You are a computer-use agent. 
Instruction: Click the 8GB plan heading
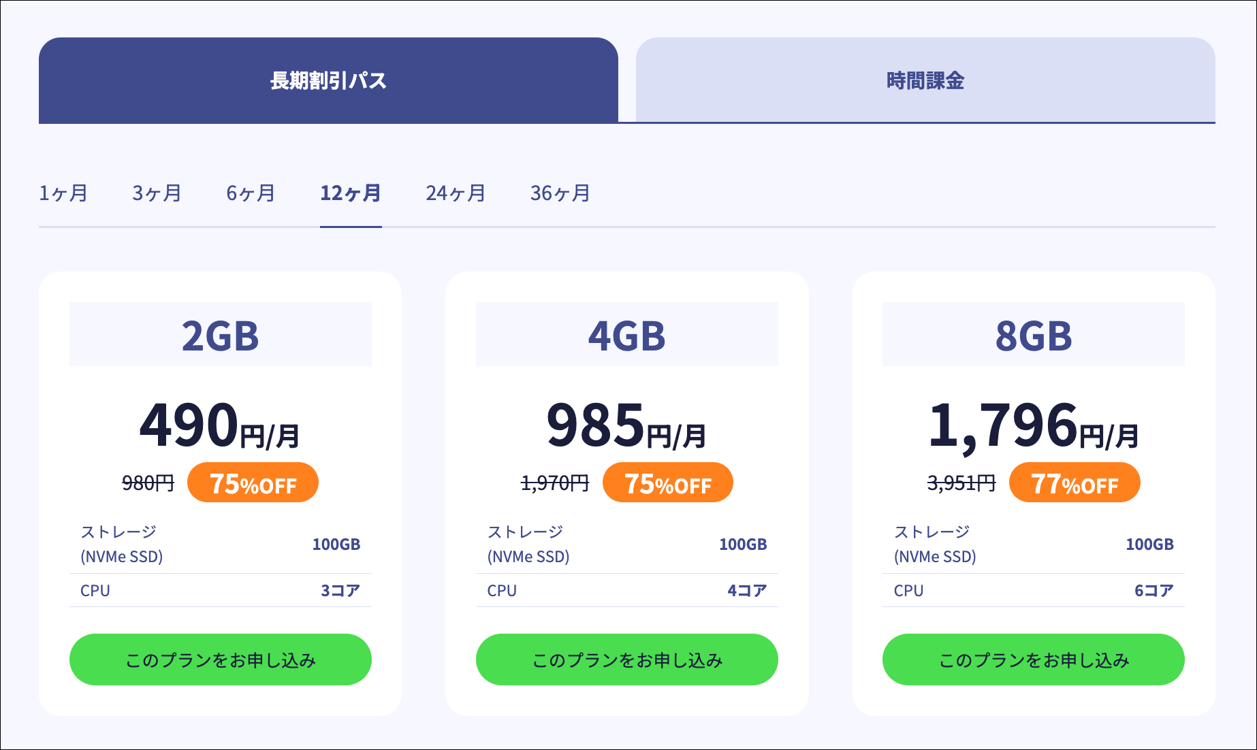1034,335
